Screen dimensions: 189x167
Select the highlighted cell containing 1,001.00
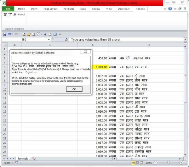(x=93, y=67)
